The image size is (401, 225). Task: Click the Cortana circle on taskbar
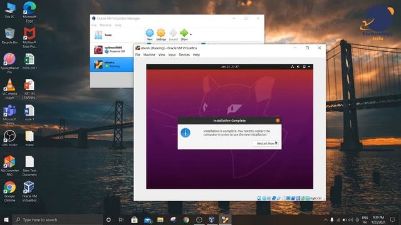[108, 219]
